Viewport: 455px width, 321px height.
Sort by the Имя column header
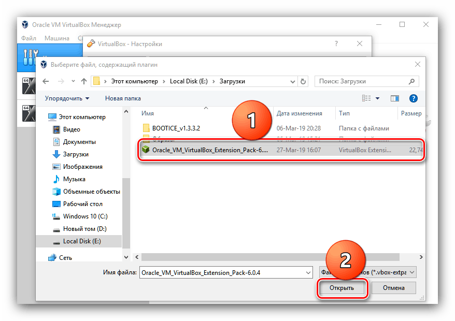coord(148,113)
